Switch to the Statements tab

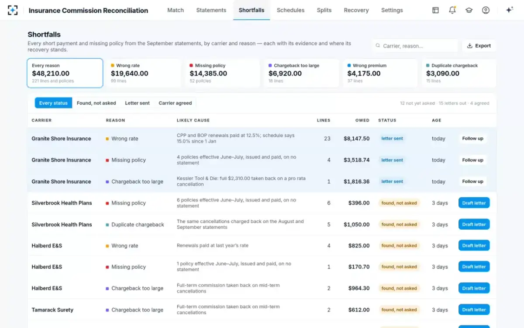[x=211, y=10]
